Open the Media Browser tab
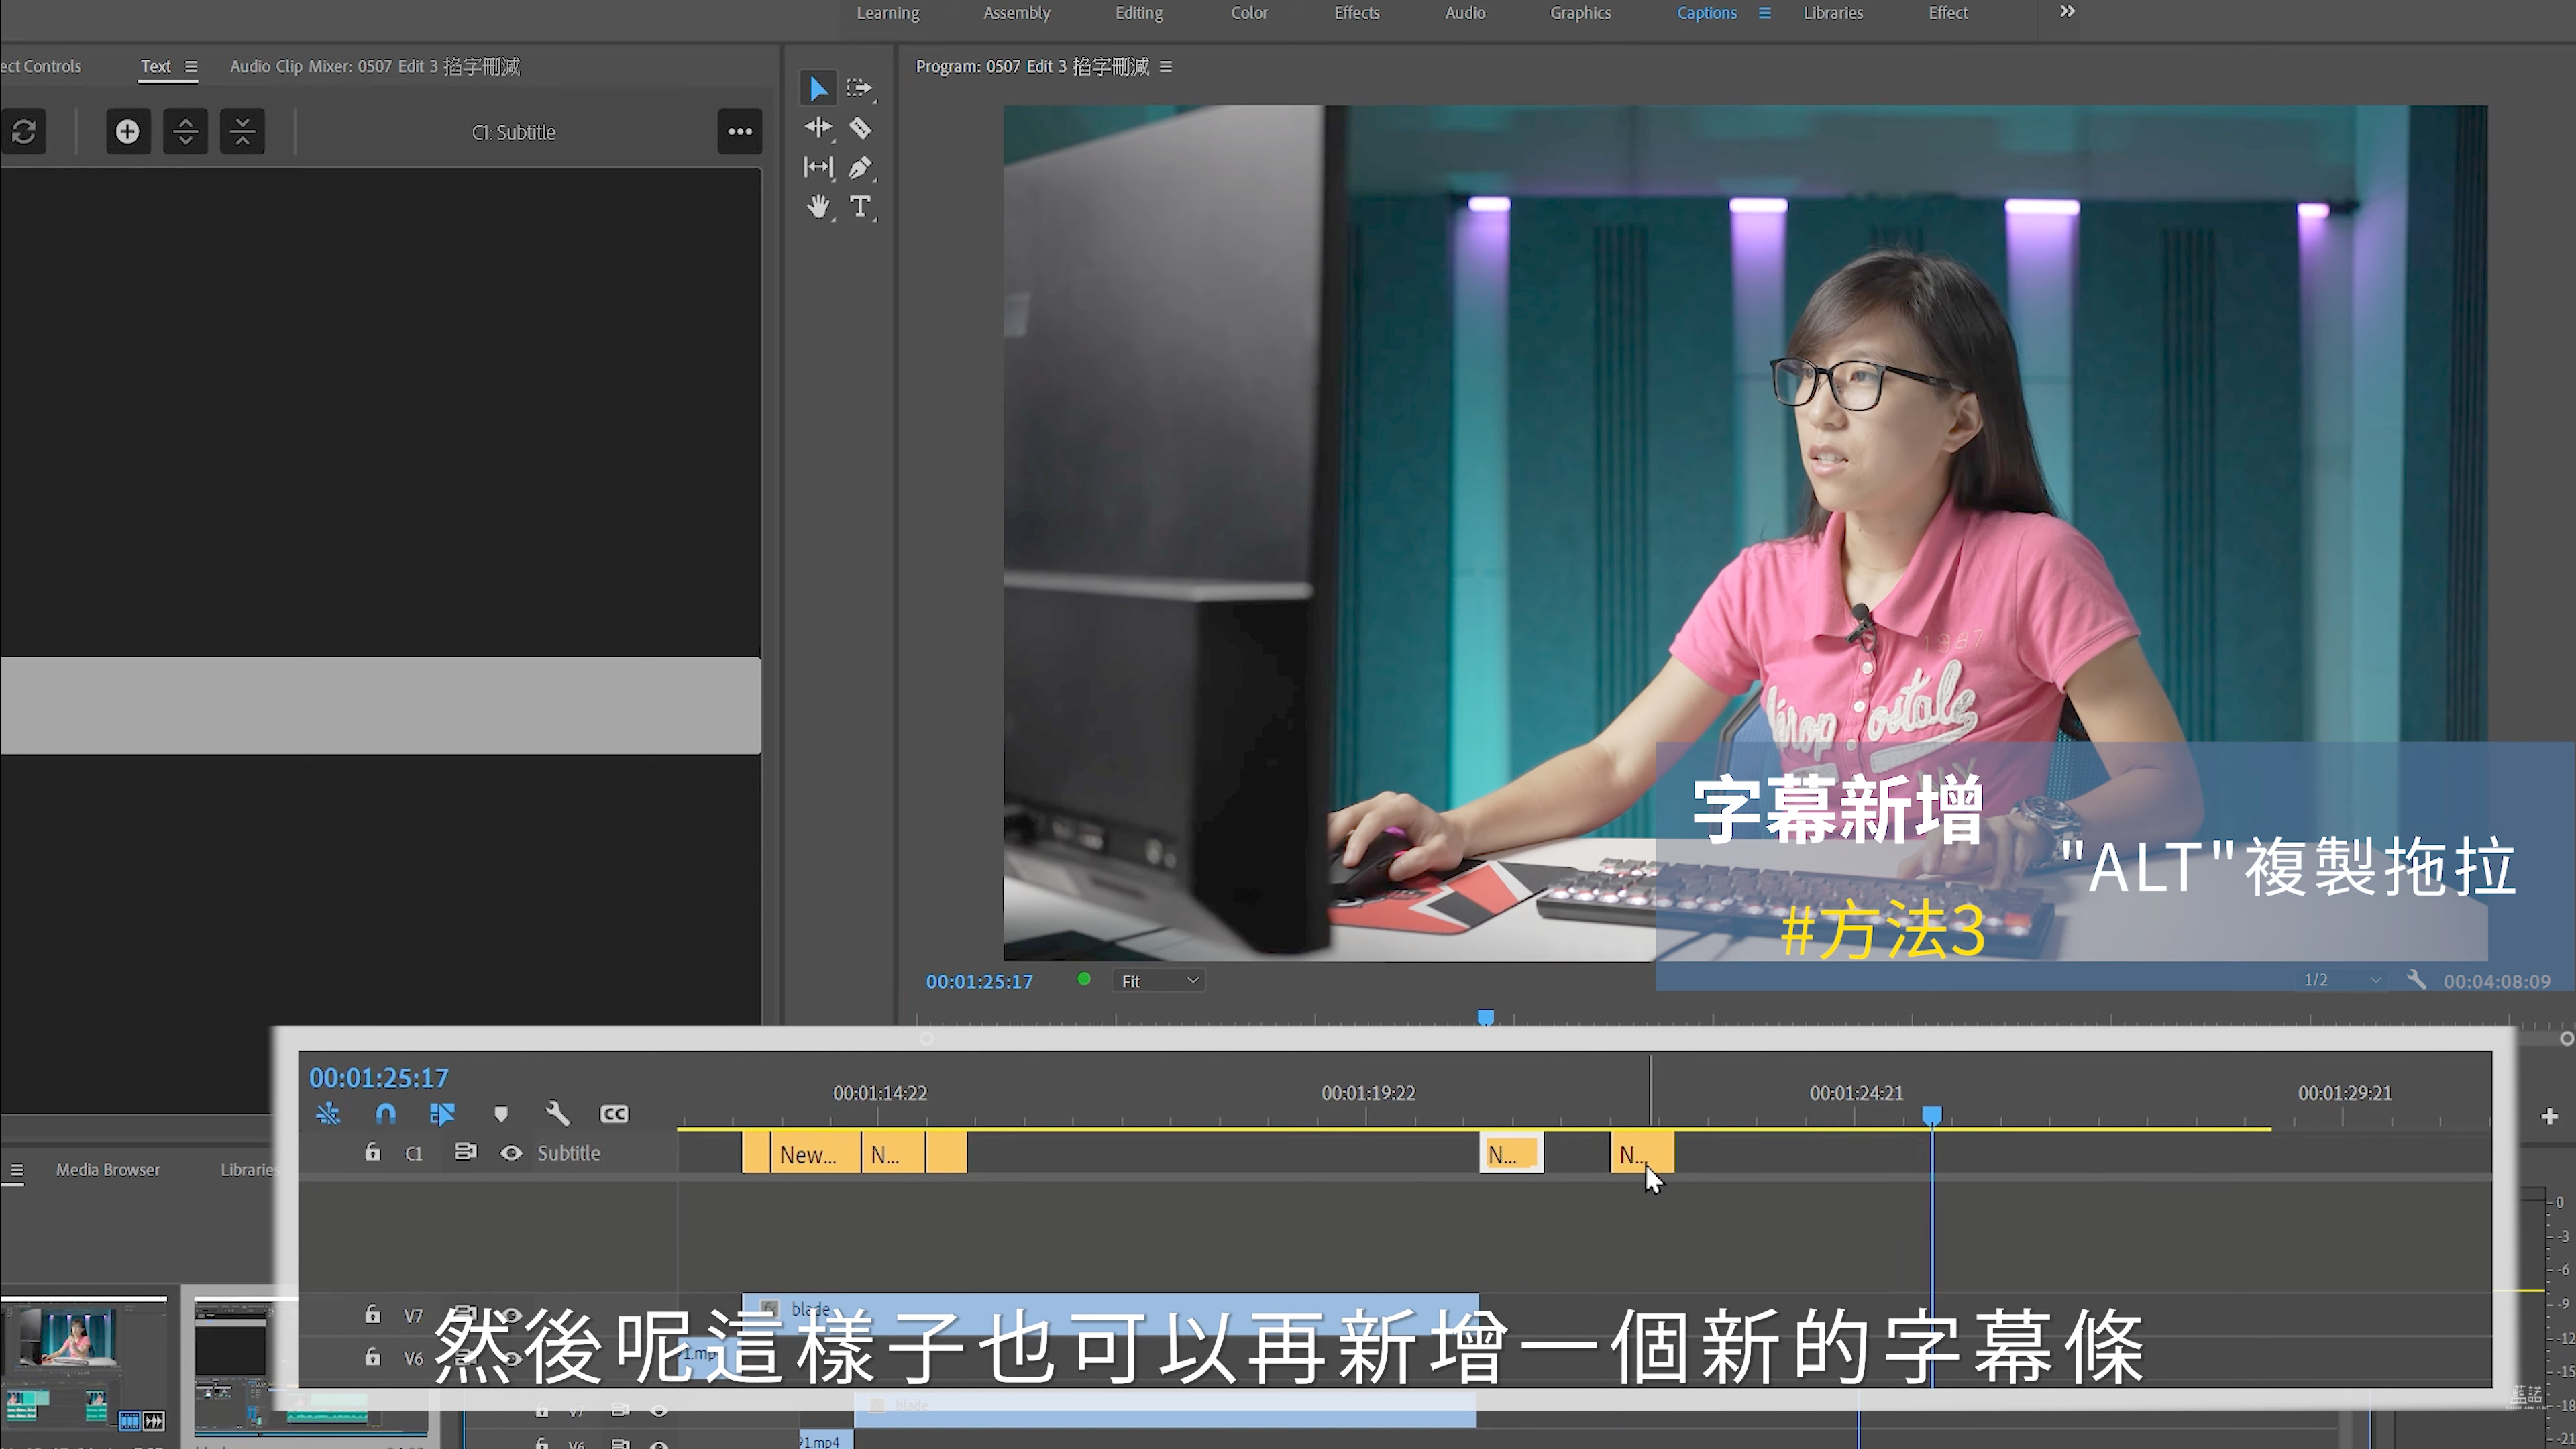 click(x=108, y=1170)
